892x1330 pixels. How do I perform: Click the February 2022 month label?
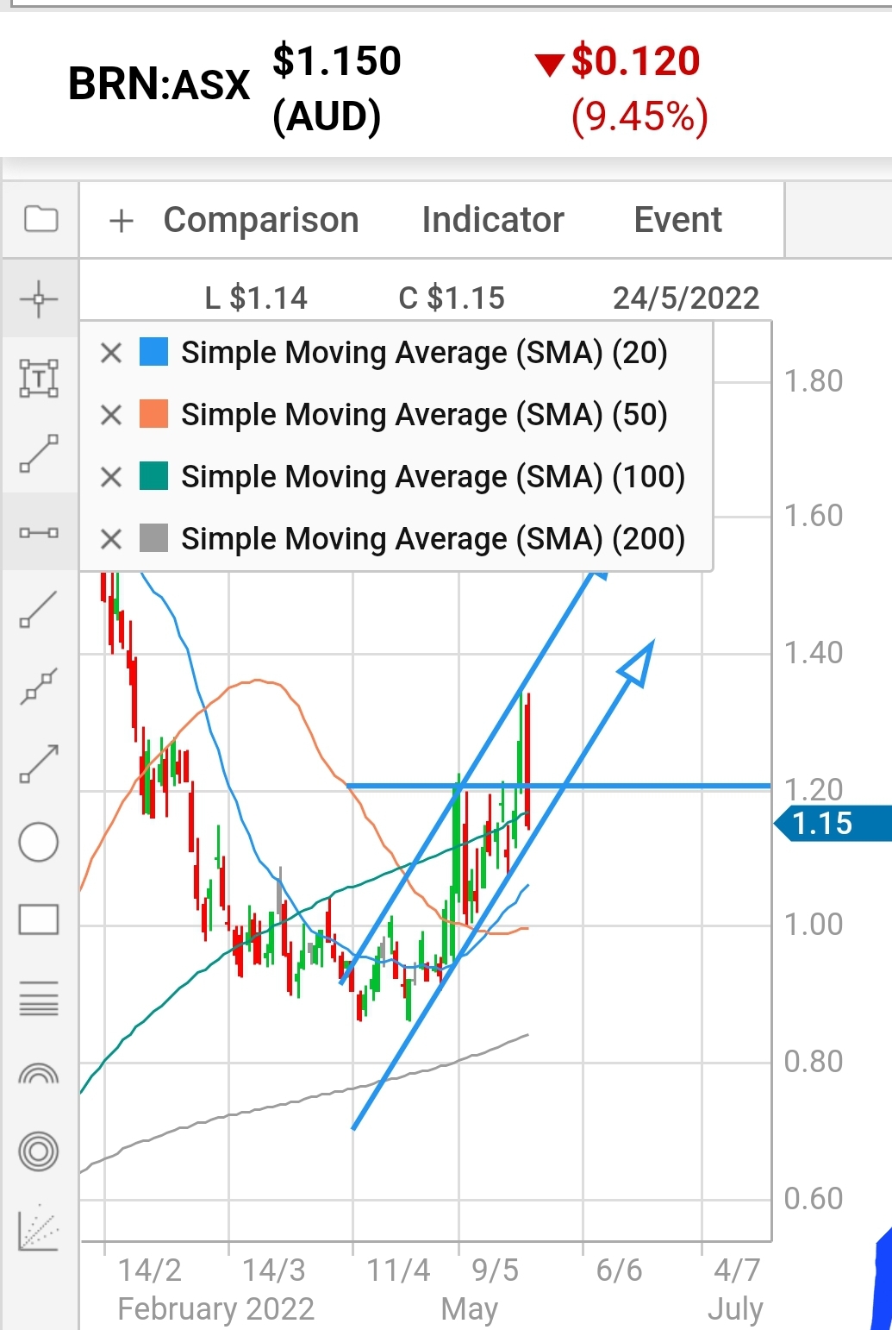216,1309
